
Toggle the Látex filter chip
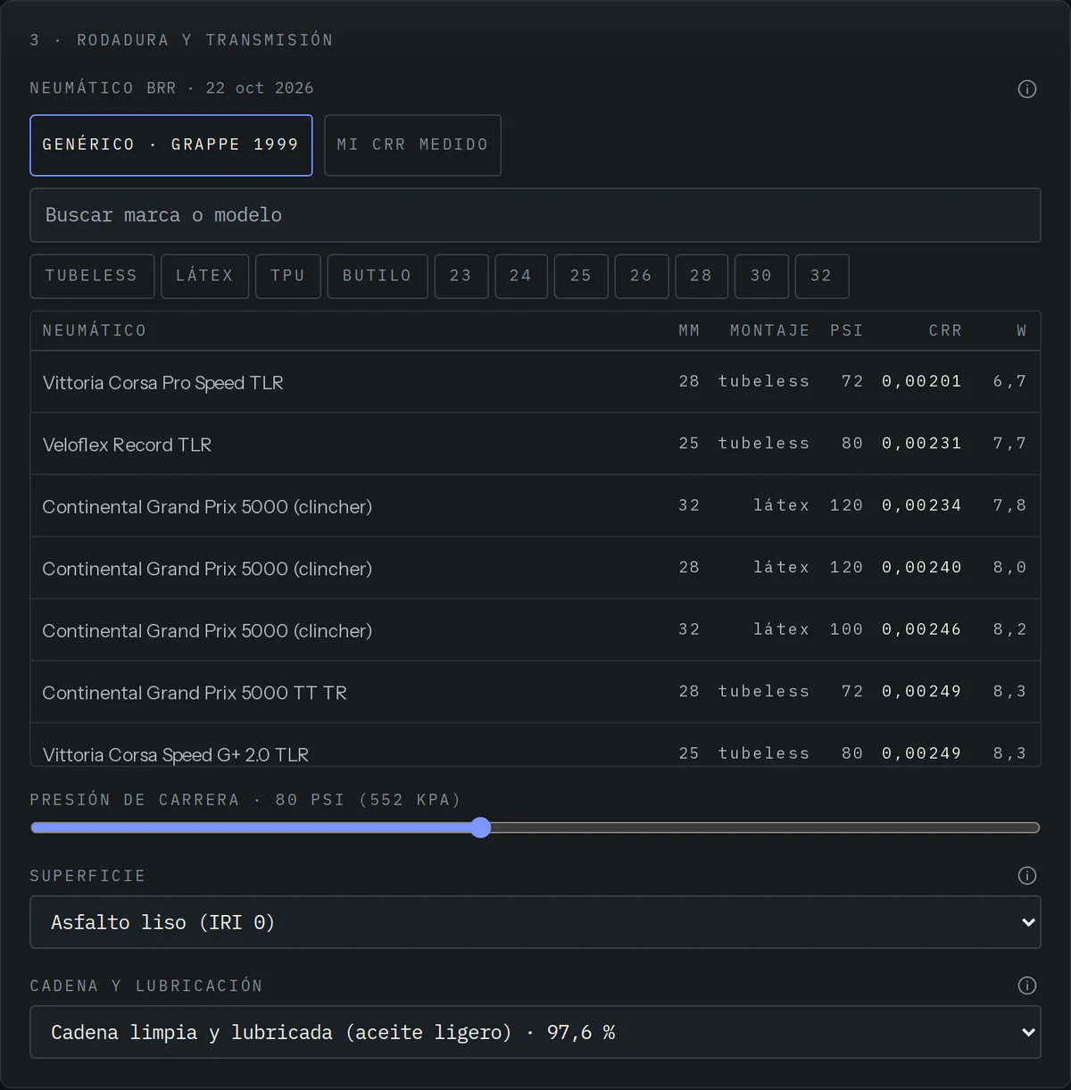coord(205,277)
